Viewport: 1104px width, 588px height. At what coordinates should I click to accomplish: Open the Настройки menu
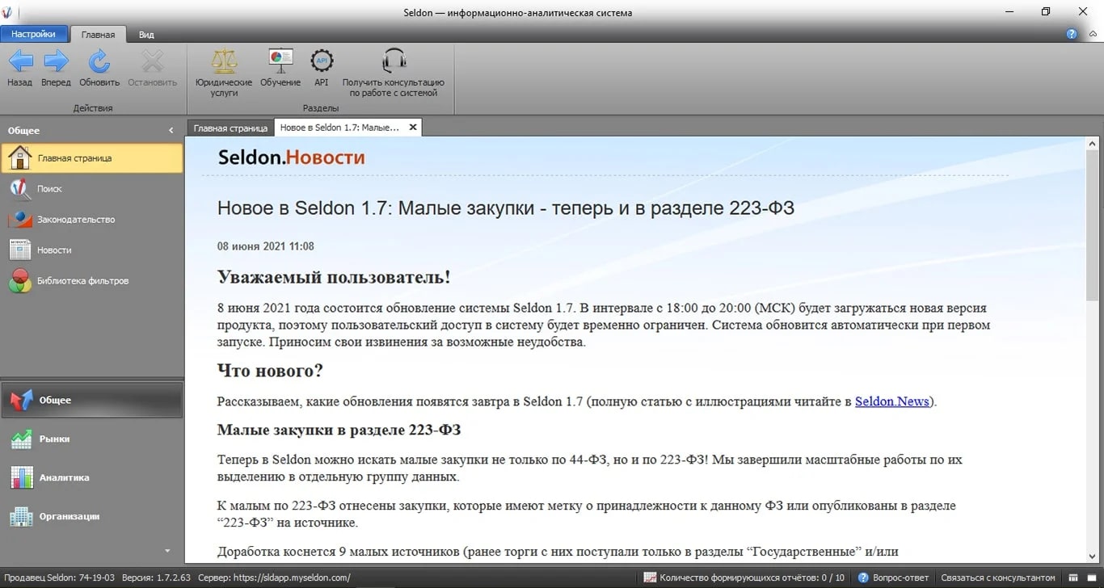[x=33, y=34]
